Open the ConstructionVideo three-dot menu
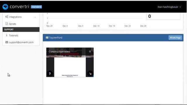This screenshot has height=105, width=187. pyautogui.click(x=90, y=51)
